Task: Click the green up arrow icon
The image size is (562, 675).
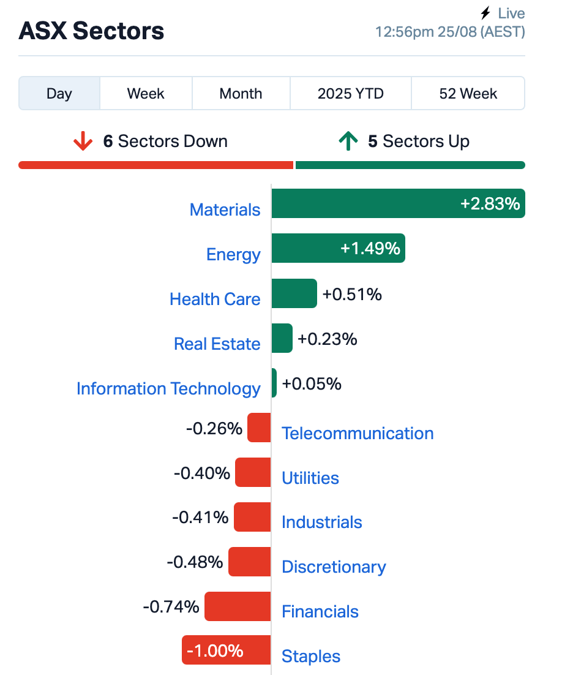Action: click(348, 141)
